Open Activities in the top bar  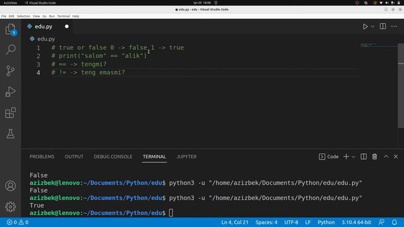(x=10, y=3)
